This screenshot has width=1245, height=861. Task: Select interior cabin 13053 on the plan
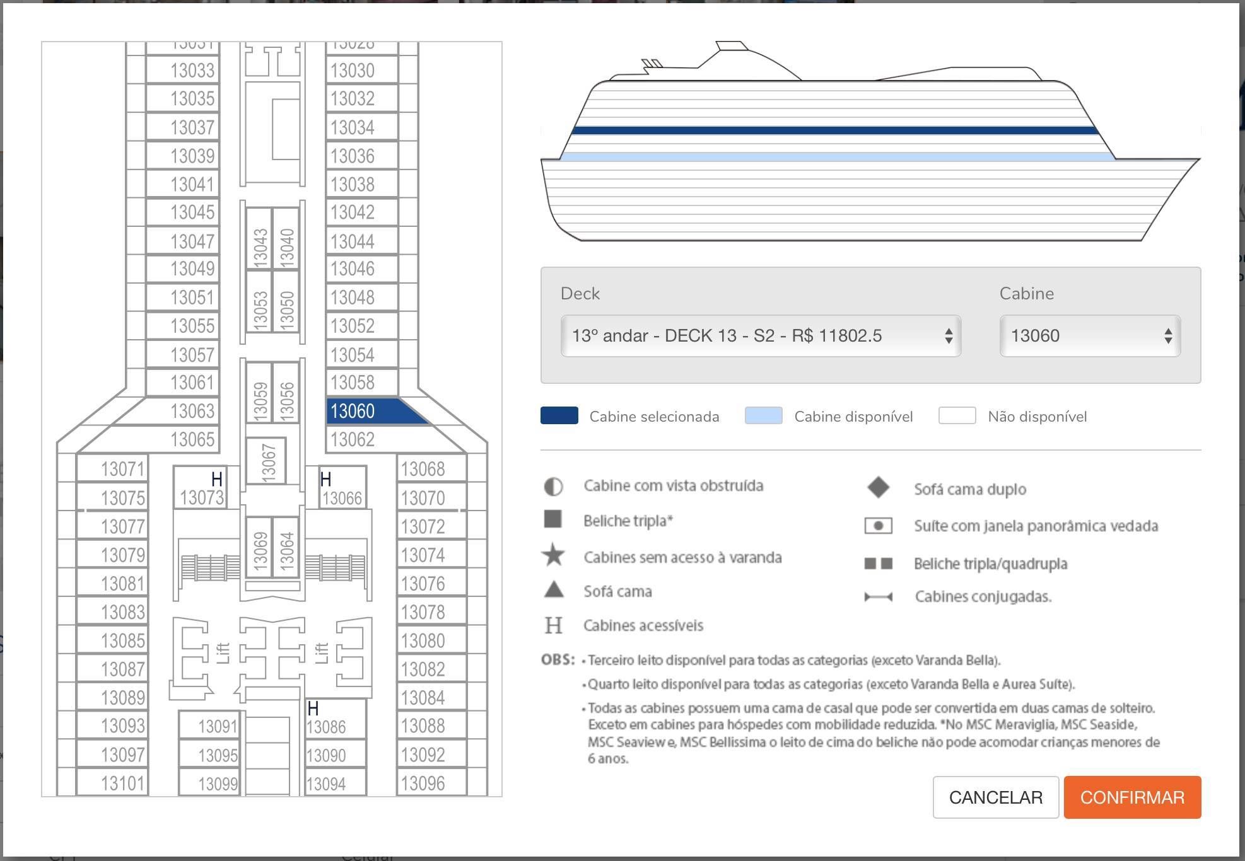259,301
